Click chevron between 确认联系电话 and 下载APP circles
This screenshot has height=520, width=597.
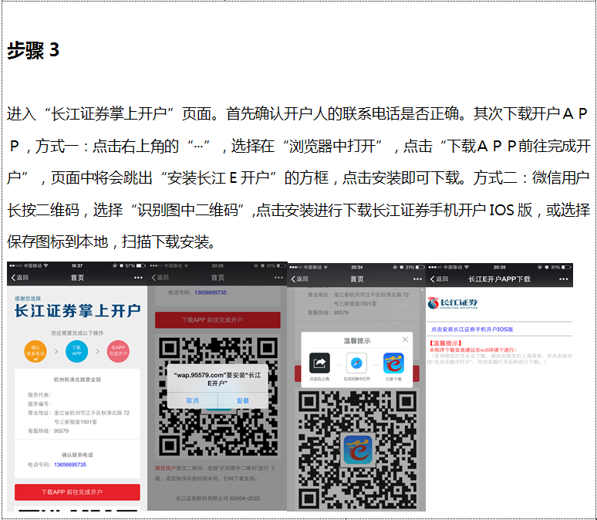56,351
